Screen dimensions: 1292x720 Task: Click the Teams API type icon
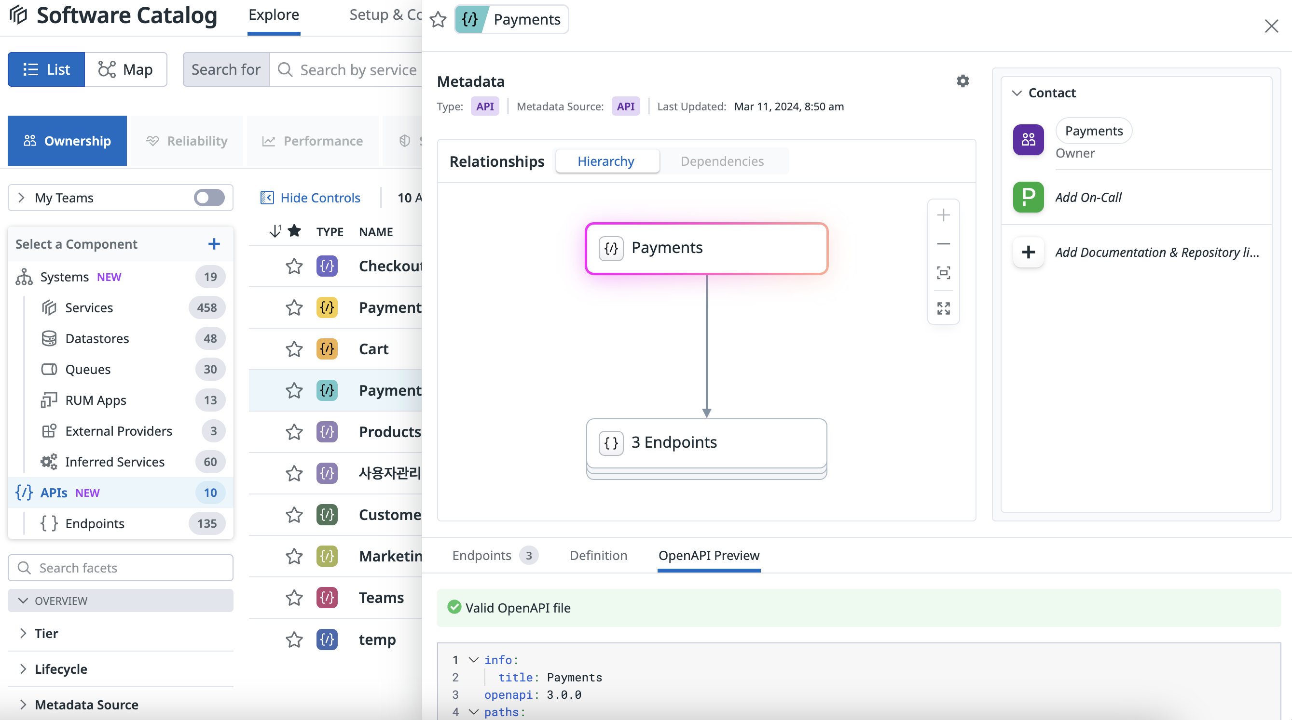[327, 598]
